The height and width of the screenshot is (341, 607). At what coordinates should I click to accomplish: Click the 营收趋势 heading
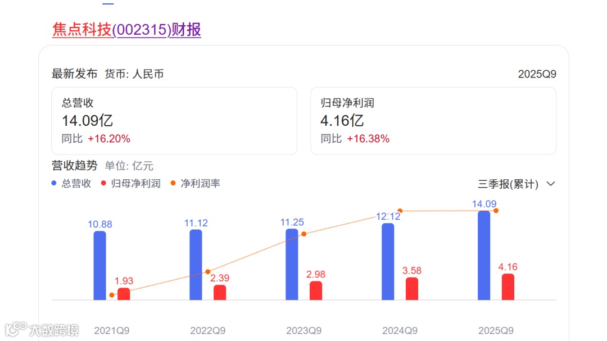[74, 166]
